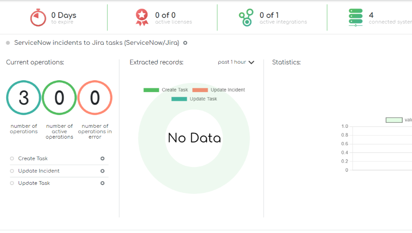Screen dimensions: 412x233
Task: Click the stopwatch days-to-expire icon
Action: (x=38, y=17)
